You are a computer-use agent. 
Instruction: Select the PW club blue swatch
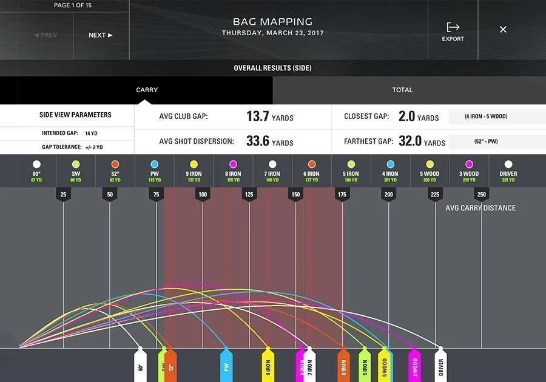pyautogui.click(x=155, y=164)
